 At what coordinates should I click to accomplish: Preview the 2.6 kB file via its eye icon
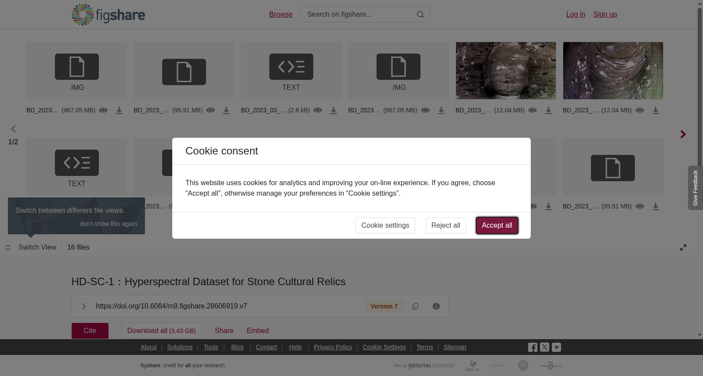tap(318, 111)
